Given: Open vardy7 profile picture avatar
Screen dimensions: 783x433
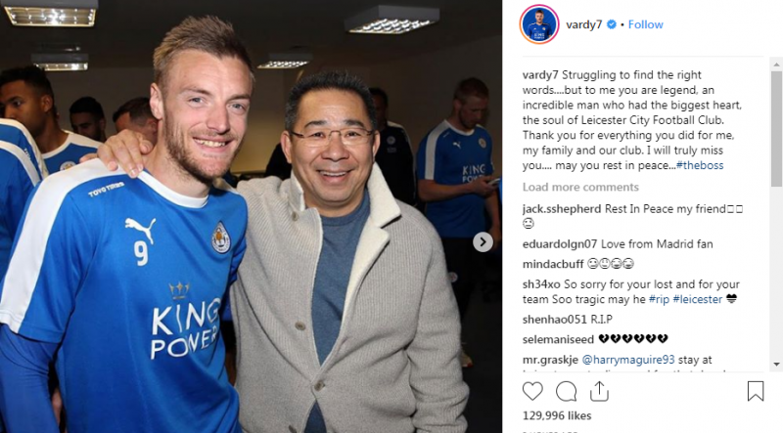Looking at the screenshot, I should point(539,24).
